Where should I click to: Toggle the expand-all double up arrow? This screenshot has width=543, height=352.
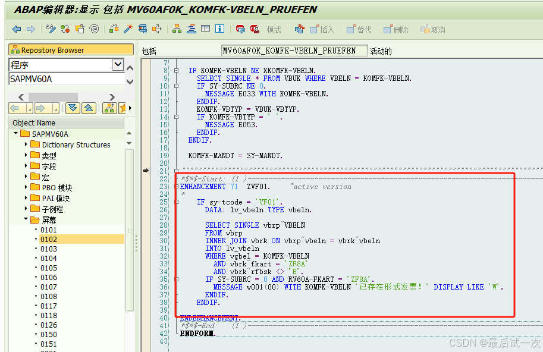(89, 108)
